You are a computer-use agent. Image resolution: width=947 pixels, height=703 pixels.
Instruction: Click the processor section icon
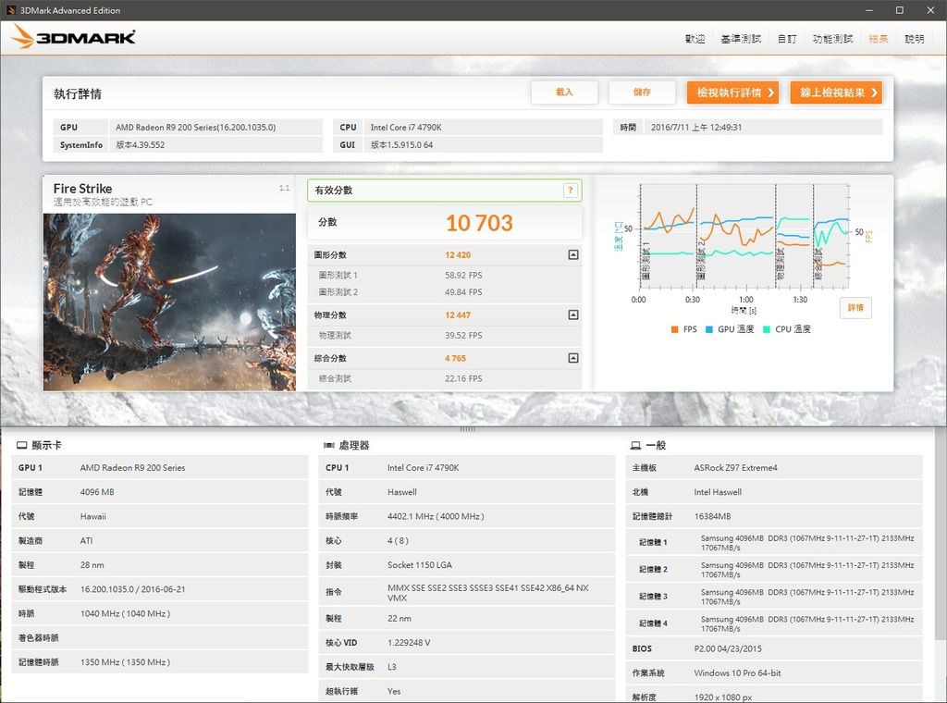[x=329, y=446]
